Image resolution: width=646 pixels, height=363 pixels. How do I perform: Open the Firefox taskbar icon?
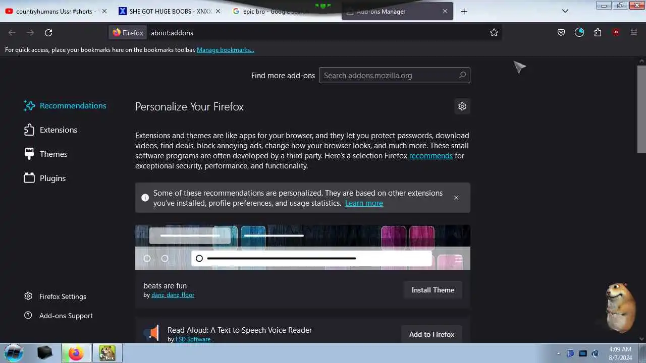click(x=76, y=353)
